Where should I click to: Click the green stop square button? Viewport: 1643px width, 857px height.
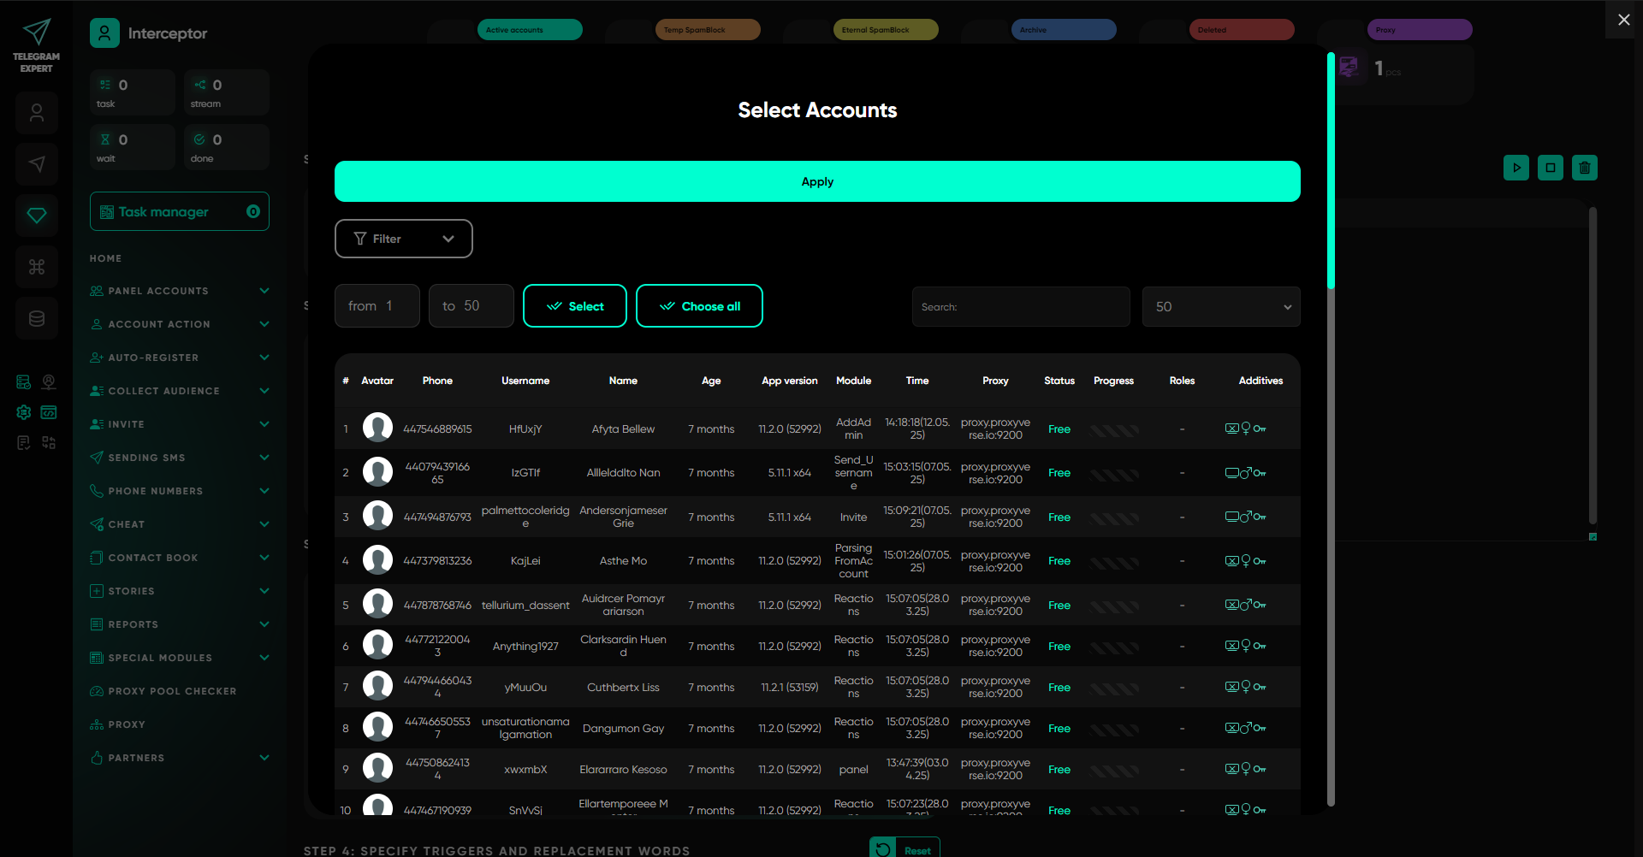[1550, 168]
